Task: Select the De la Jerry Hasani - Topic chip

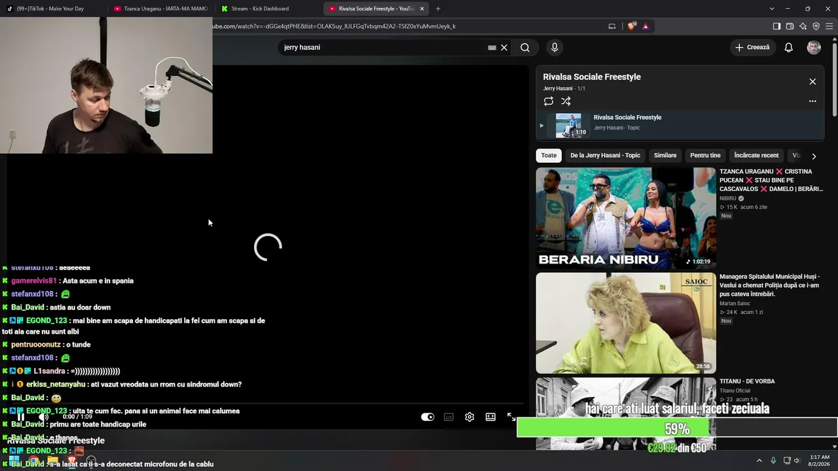Action: click(605, 156)
